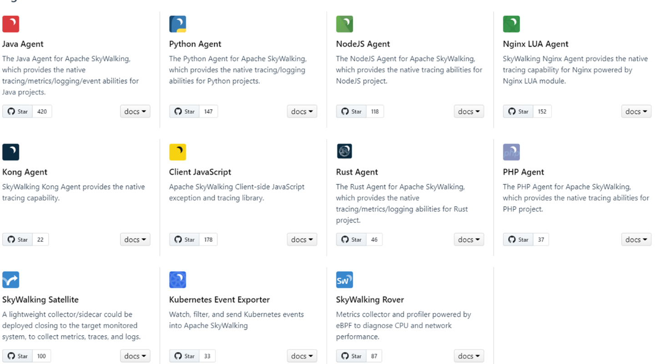Click the blue Python Agent logo icon
Image resolution: width=655 pixels, height=364 pixels.
(x=177, y=24)
